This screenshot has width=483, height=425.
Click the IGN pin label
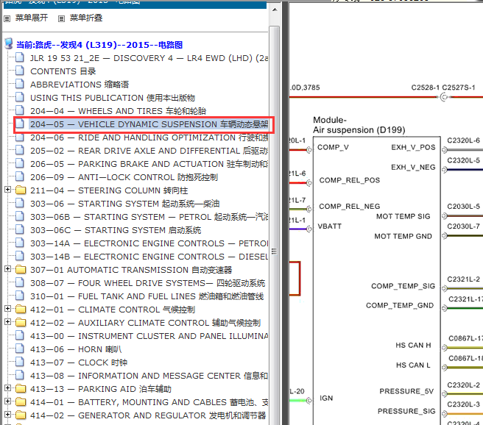coord(326,399)
